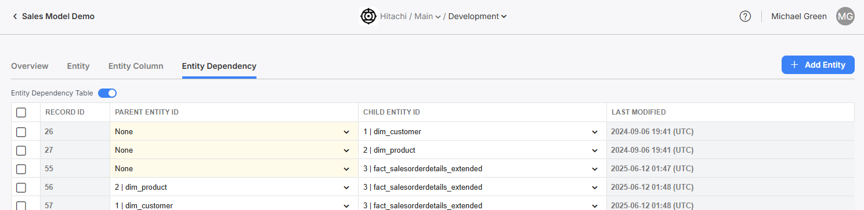Click the Sales Model Demo title
The height and width of the screenshot is (210, 864).
[x=58, y=16]
